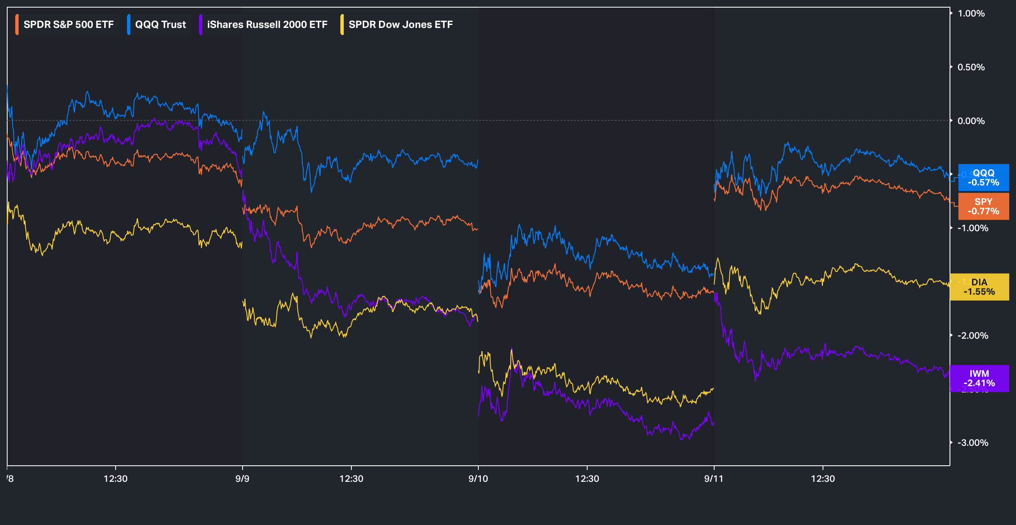Click the 9/10 date marker on time axis
1016x525 pixels.
click(x=478, y=479)
